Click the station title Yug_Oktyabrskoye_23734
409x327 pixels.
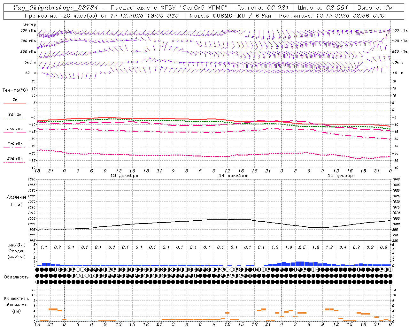coord(56,8)
